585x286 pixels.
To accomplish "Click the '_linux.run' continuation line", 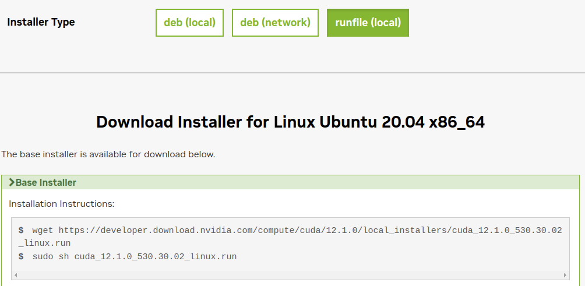I will pos(44,243).
